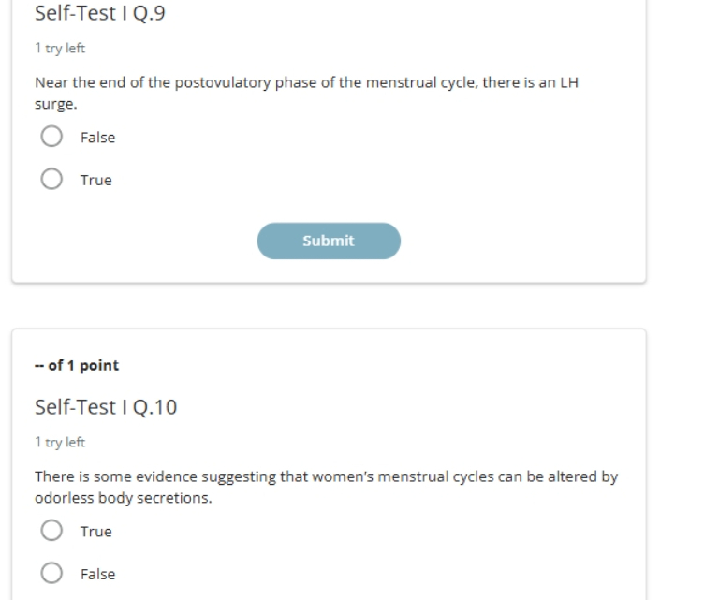Click the odorless body secretions question text
This screenshot has width=719, height=600.
point(327,488)
